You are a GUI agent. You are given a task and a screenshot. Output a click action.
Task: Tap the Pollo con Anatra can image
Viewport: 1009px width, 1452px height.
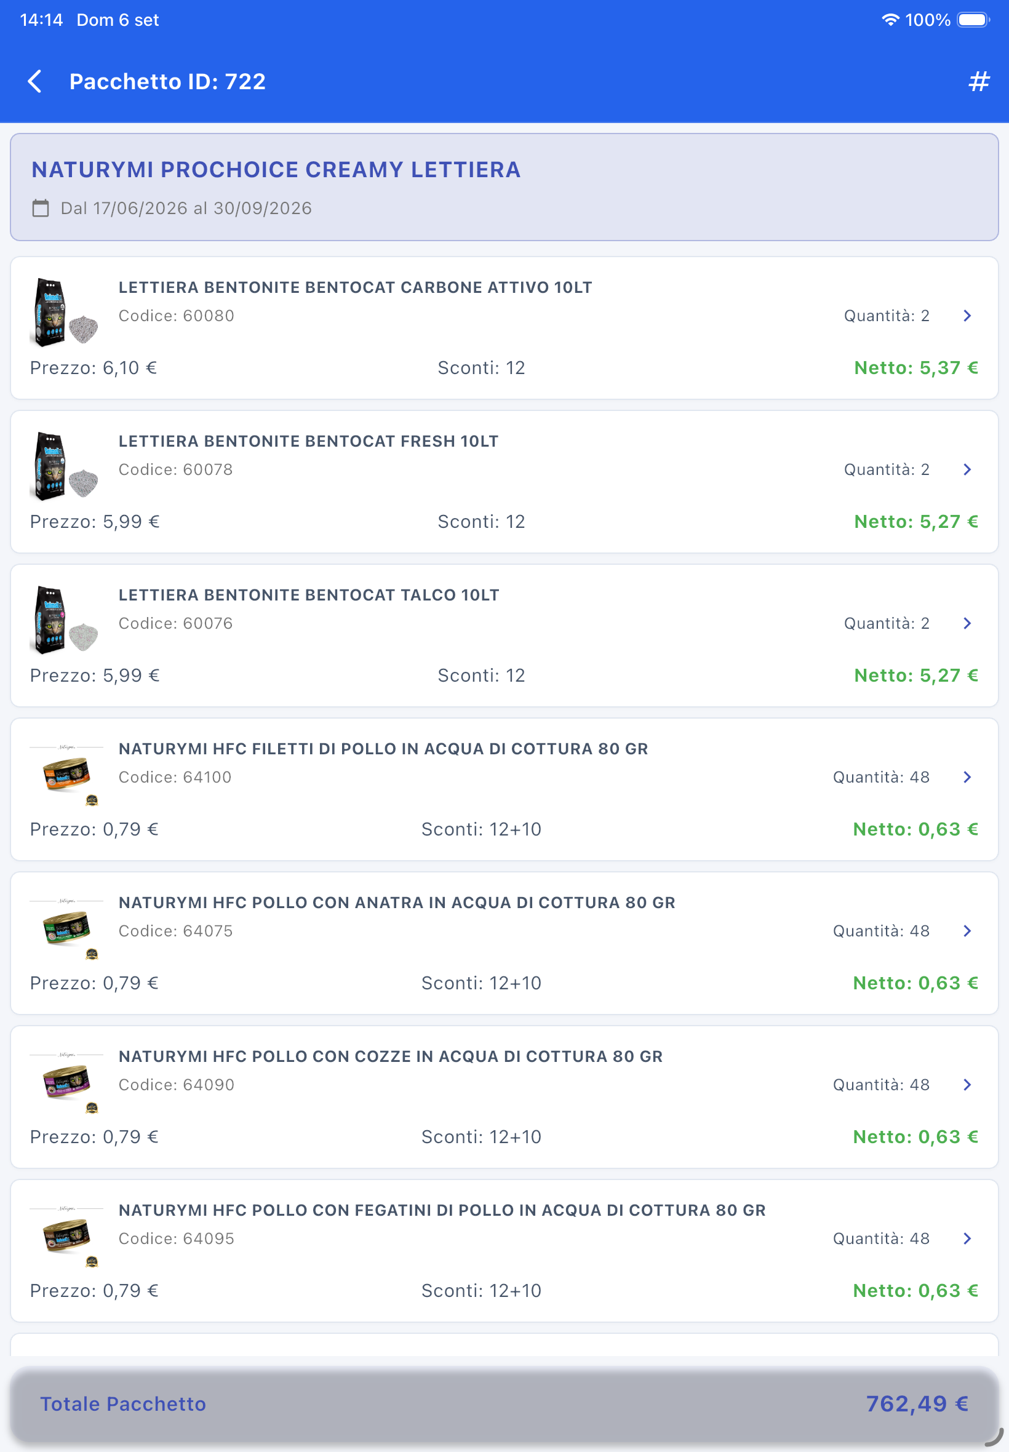tap(66, 928)
